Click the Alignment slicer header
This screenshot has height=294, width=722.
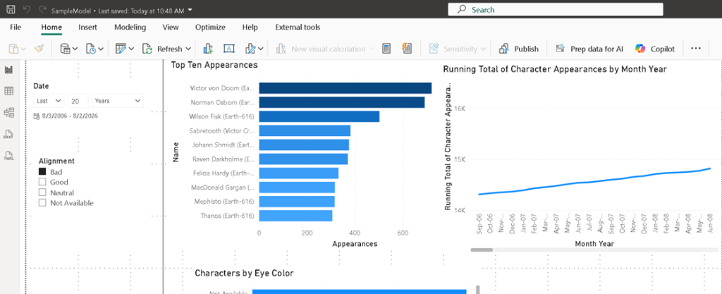point(56,161)
